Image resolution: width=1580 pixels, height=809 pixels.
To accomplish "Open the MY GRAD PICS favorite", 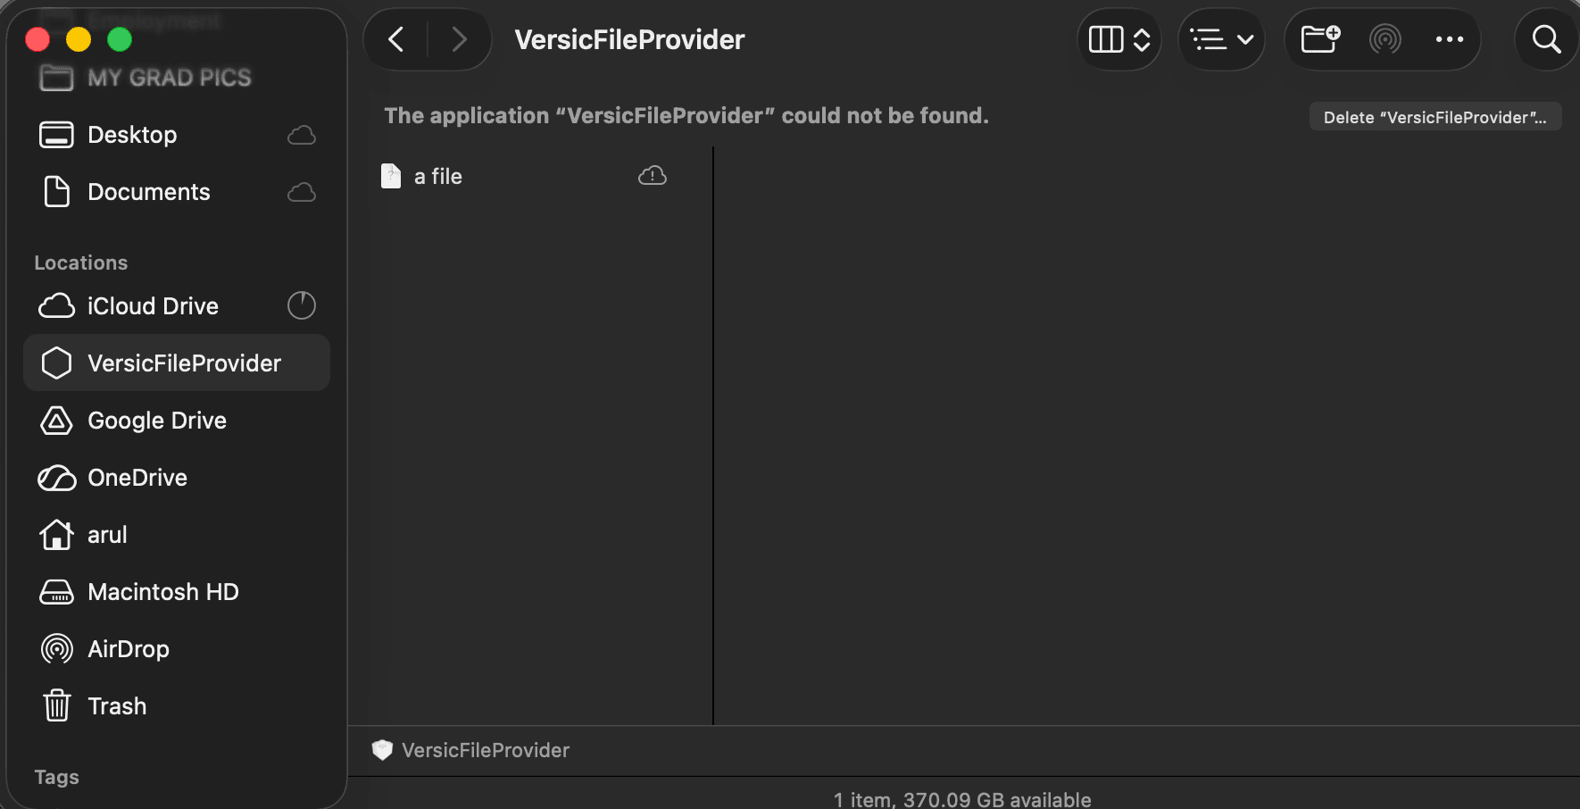I will pyautogui.click(x=169, y=78).
